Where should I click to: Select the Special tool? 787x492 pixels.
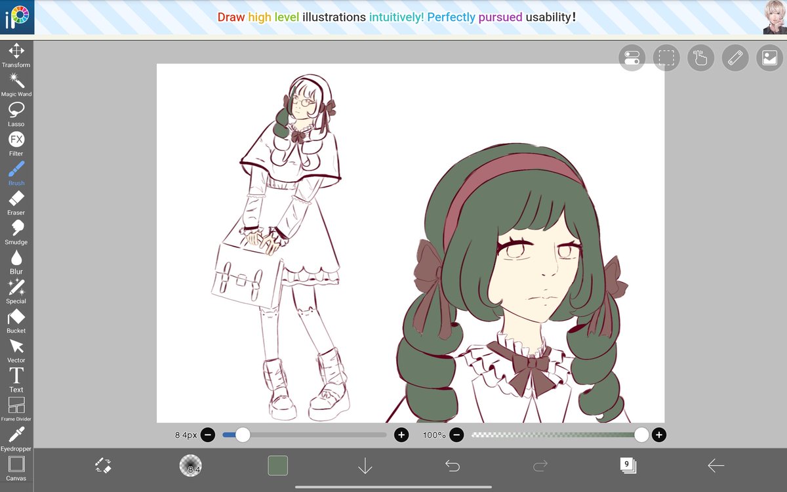16,291
